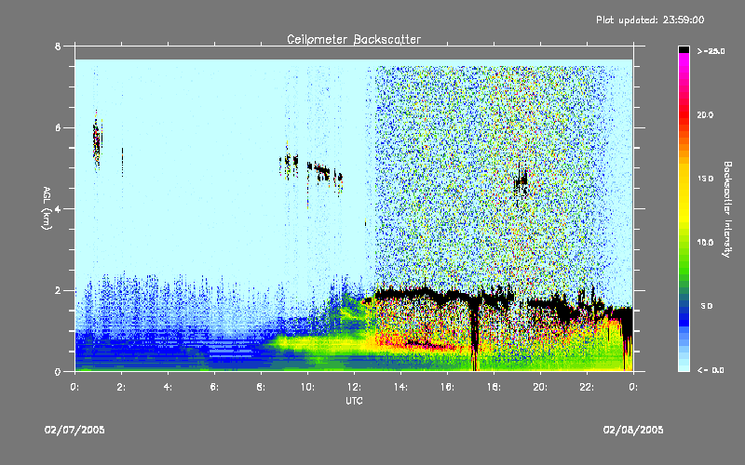745x465 pixels.
Task: Select the end date '02/08/2005'
Action: coord(633,430)
